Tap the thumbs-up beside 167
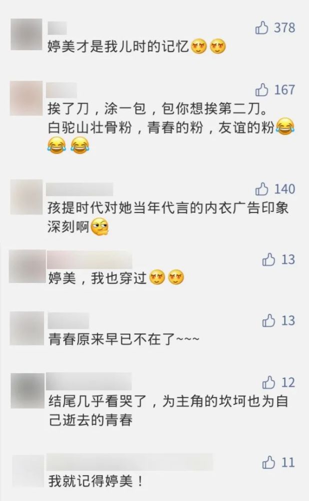The height and width of the screenshot is (501, 309). (x=261, y=90)
